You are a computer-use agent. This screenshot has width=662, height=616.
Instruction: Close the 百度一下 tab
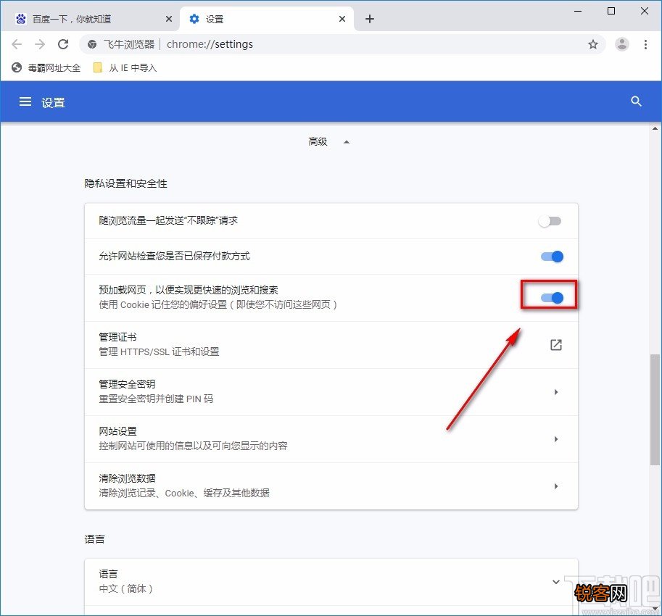click(x=169, y=19)
